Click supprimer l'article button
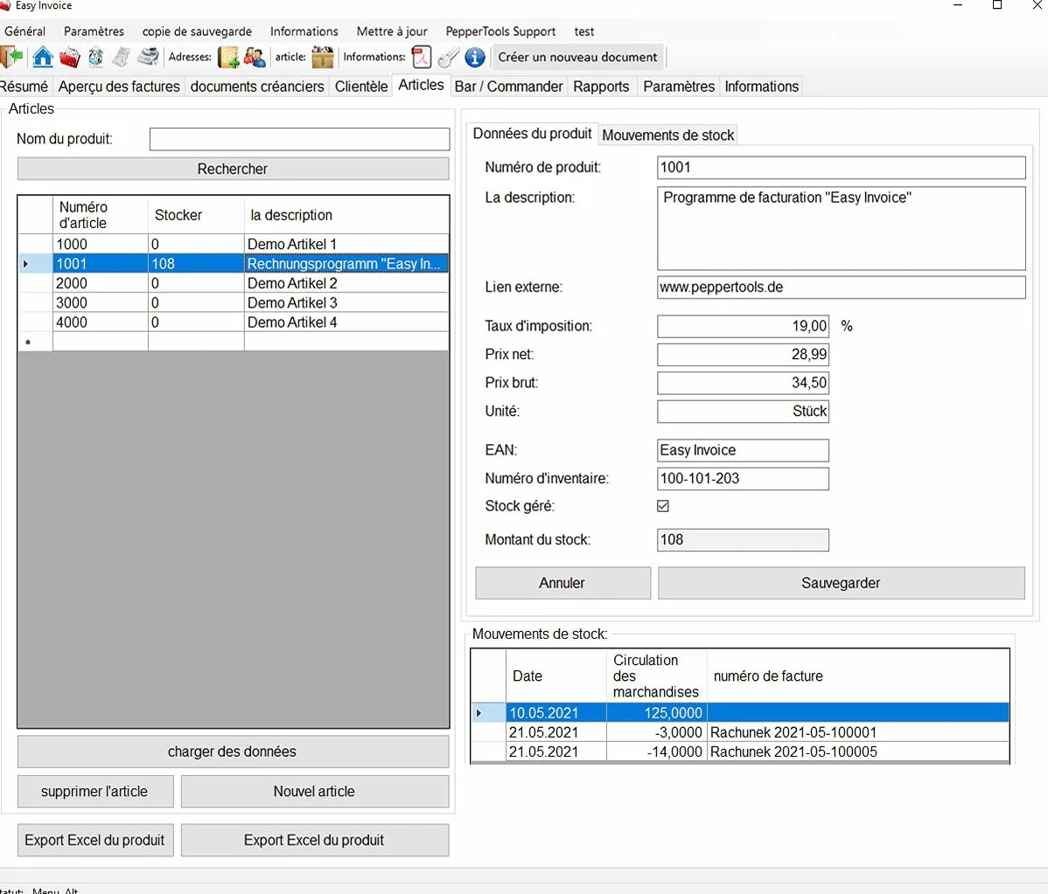 94,792
